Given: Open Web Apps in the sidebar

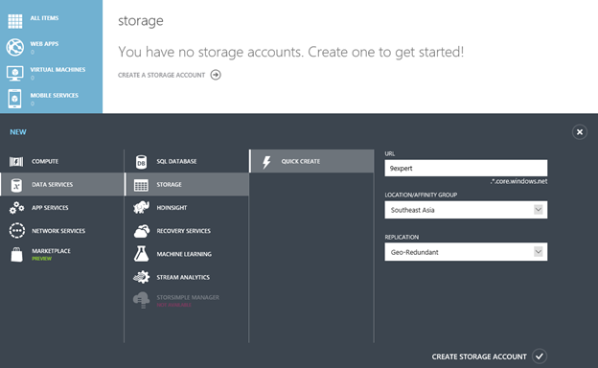Looking at the screenshot, I should [51, 47].
